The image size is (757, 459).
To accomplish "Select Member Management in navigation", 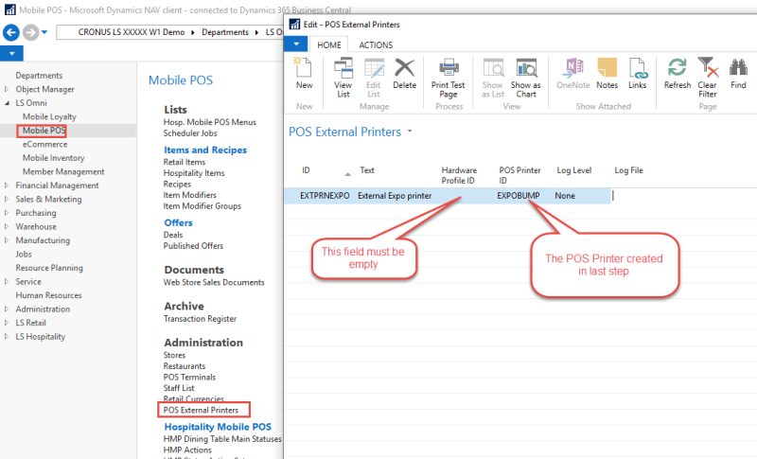I will (x=63, y=171).
